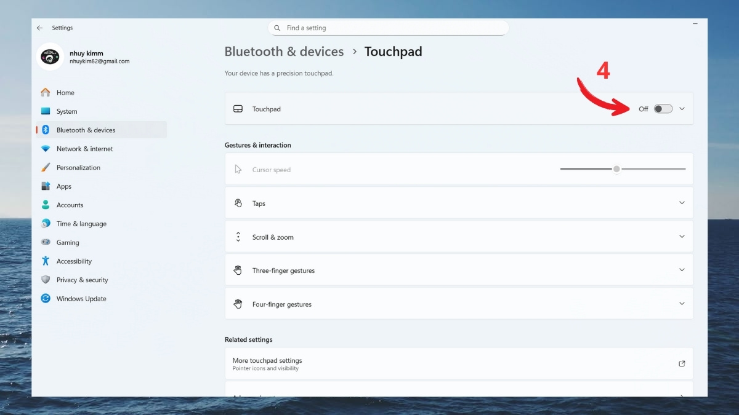
Task: Open Windows Update icon in sidebar
Action: tap(46, 299)
